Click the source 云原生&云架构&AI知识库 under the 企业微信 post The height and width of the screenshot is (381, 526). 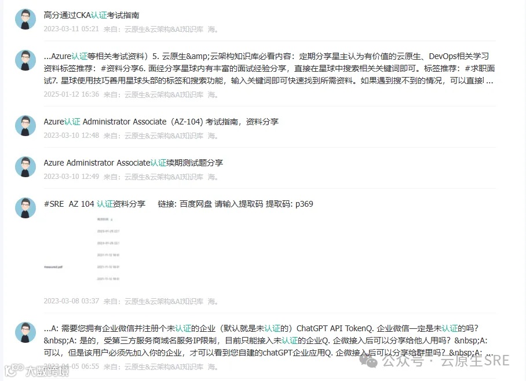click(x=164, y=367)
